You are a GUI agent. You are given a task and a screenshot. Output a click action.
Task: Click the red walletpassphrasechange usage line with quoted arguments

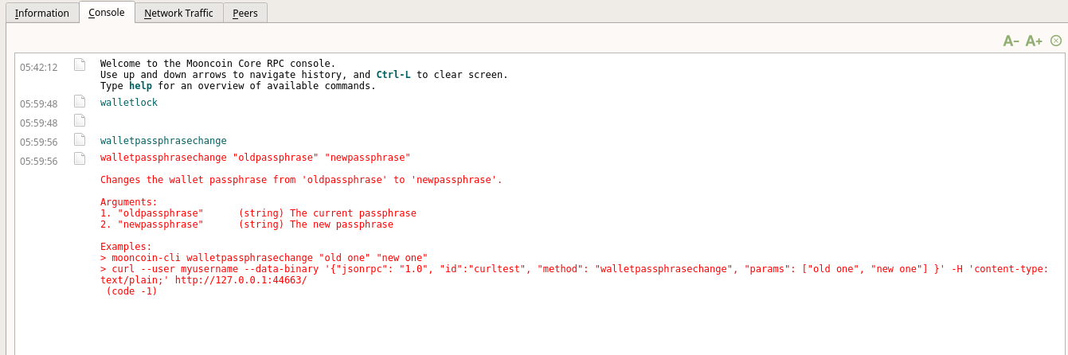tap(255, 158)
